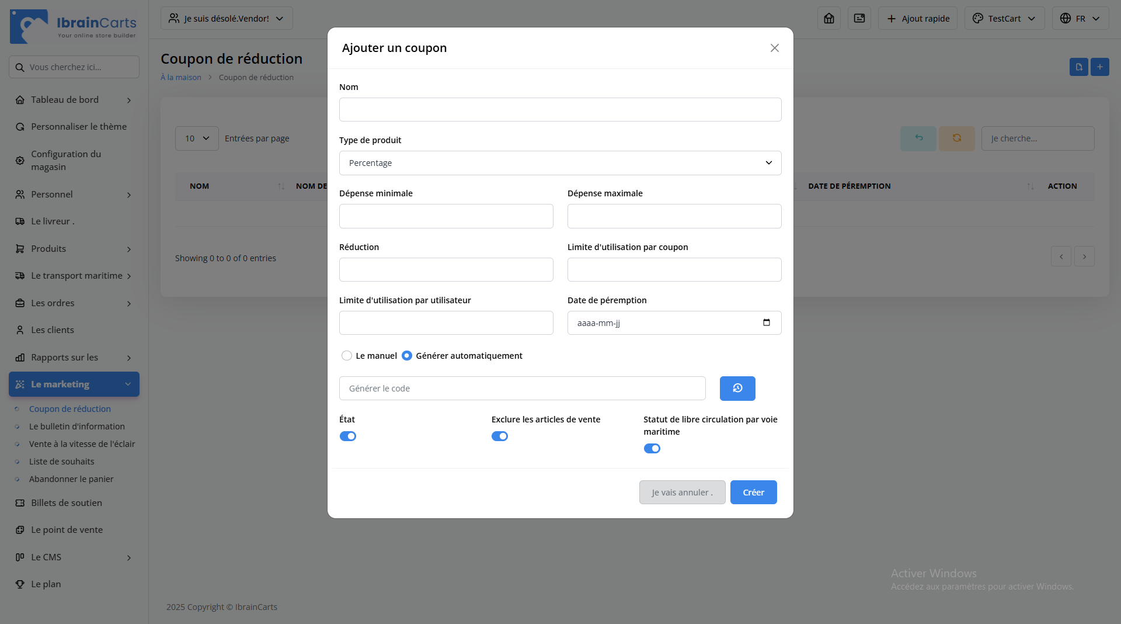The height and width of the screenshot is (624, 1121).
Task: Click the home store icon in header
Action: [x=828, y=19]
